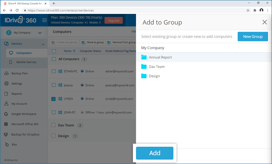272x164 pixels.
Task: Open Backup for Dropbox
Action: coord(25,135)
